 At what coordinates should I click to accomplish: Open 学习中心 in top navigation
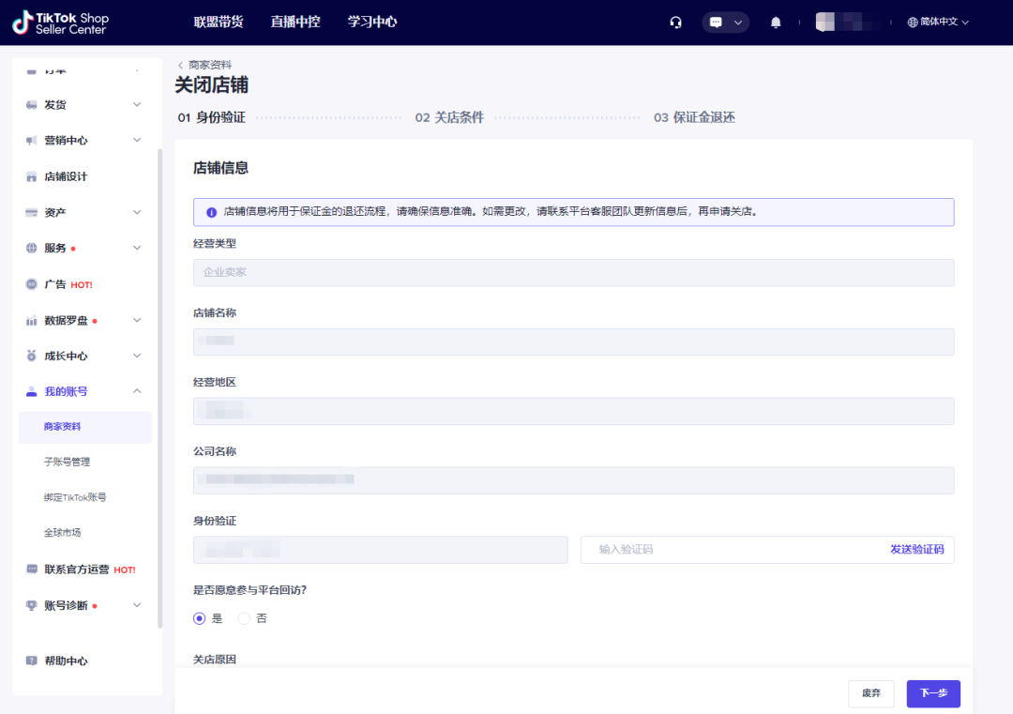372,22
